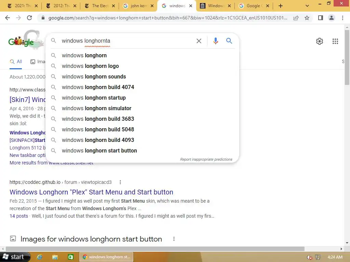Choose suggestion windows longhorn build 3683

click(142, 119)
